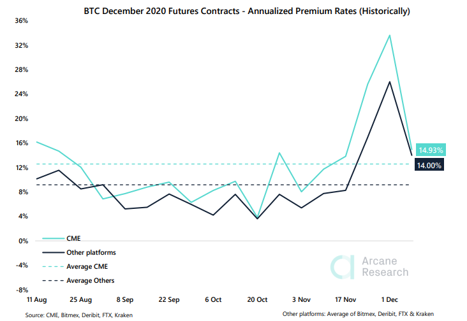
Task: Select the dashed Average CME legend marker
Action: coord(53,266)
